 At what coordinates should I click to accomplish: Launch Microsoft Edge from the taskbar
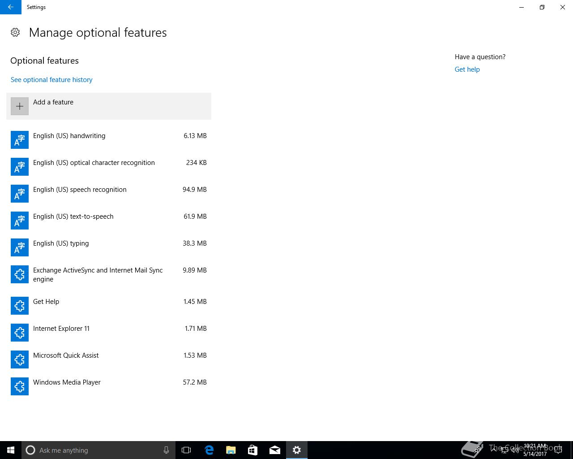click(209, 450)
